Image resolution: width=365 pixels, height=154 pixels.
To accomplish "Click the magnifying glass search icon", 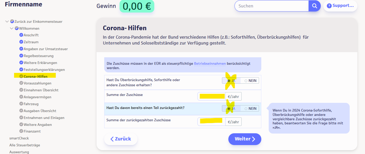I will click(314, 6).
